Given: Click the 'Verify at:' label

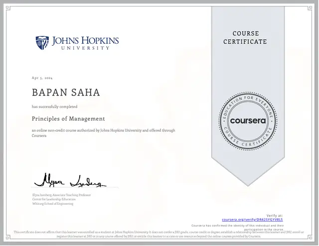Looking at the screenshot, I should click(x=275, y=216).
